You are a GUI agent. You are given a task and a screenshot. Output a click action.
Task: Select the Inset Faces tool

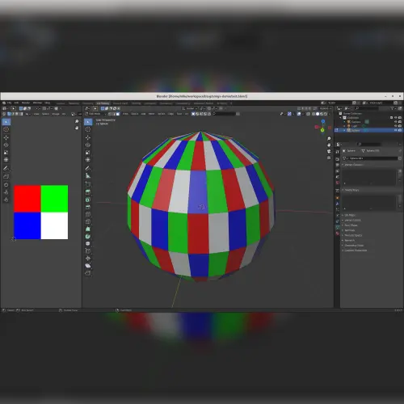[x=88, y=200]
